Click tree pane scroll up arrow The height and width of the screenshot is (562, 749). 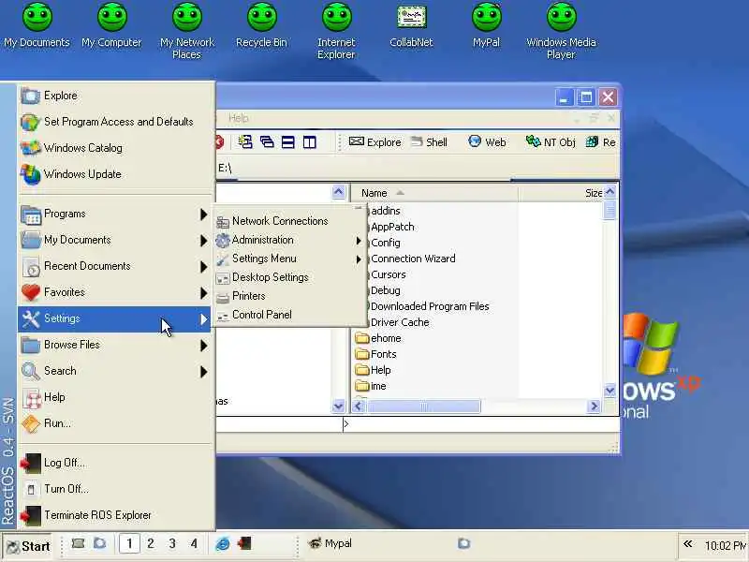[x=338, y=192]
